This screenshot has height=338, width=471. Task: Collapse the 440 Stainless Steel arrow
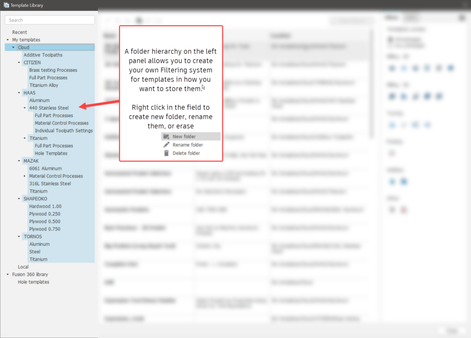point(25,108)
